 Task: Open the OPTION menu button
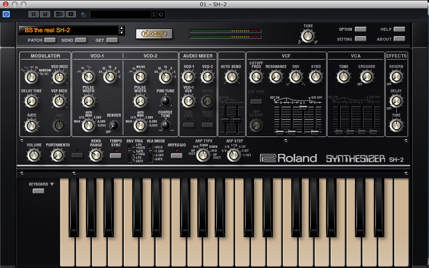[x=360, y=29]
